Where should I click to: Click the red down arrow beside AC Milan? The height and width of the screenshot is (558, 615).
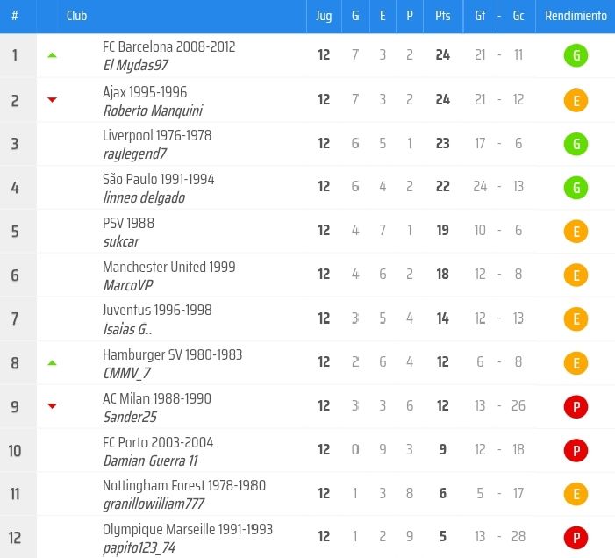52,406
